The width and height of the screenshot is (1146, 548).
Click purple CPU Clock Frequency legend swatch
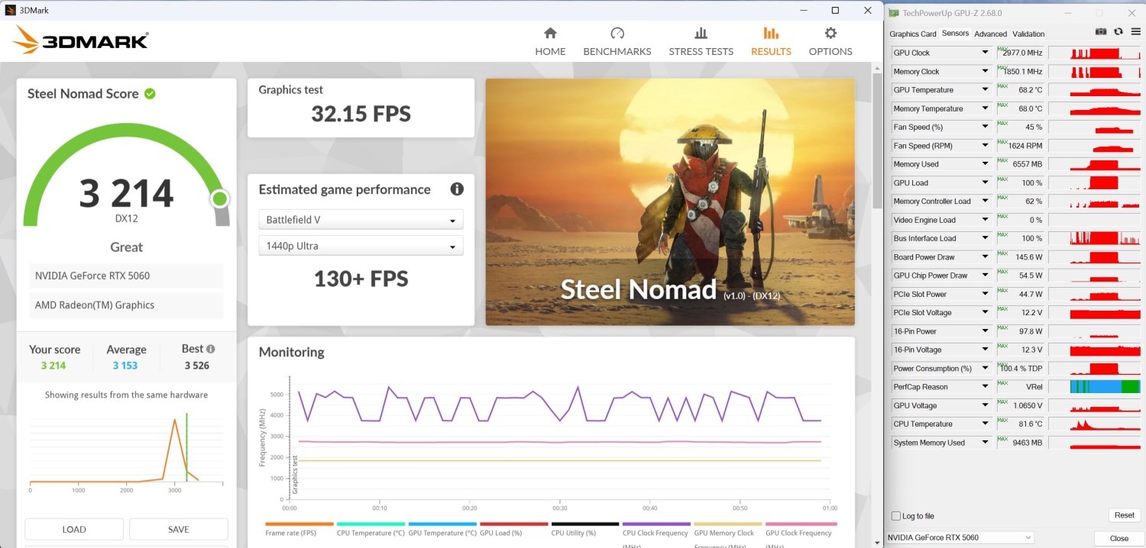pyautogui.click(x=656, y=524)
